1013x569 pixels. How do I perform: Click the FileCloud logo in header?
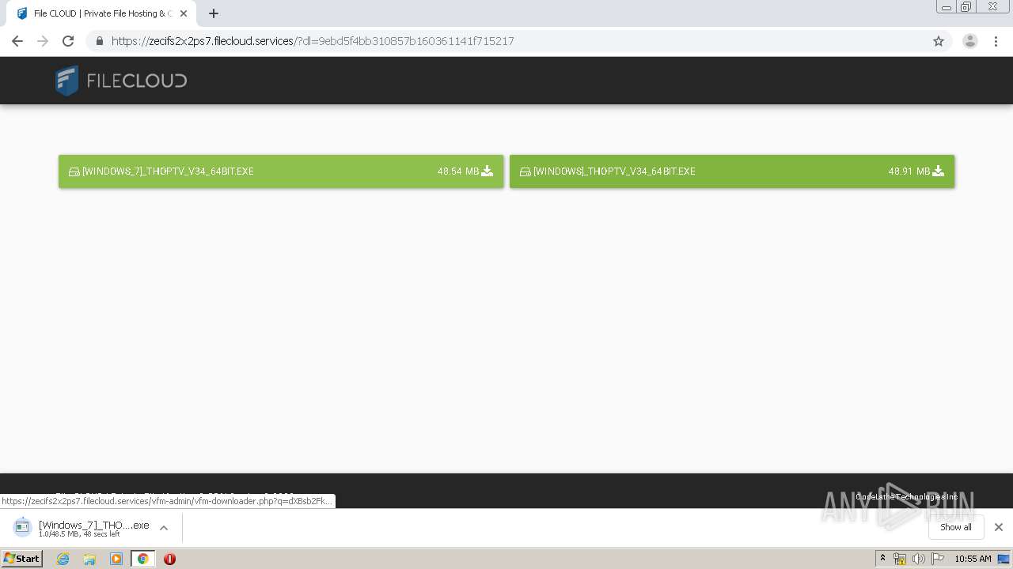point(121,81)
